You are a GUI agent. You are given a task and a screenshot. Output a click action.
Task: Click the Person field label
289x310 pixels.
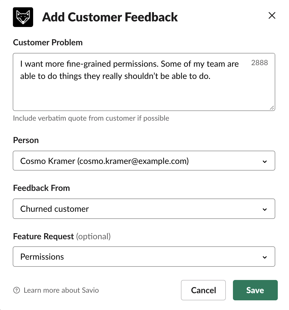tap(26, 140)
